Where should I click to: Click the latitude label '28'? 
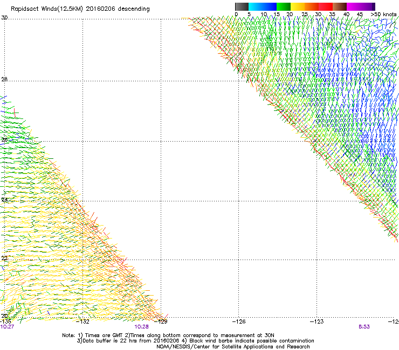coord(4,79)
